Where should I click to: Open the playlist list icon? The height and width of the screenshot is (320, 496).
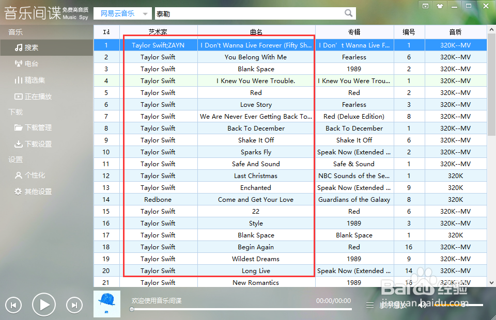[x=370, y=306]
